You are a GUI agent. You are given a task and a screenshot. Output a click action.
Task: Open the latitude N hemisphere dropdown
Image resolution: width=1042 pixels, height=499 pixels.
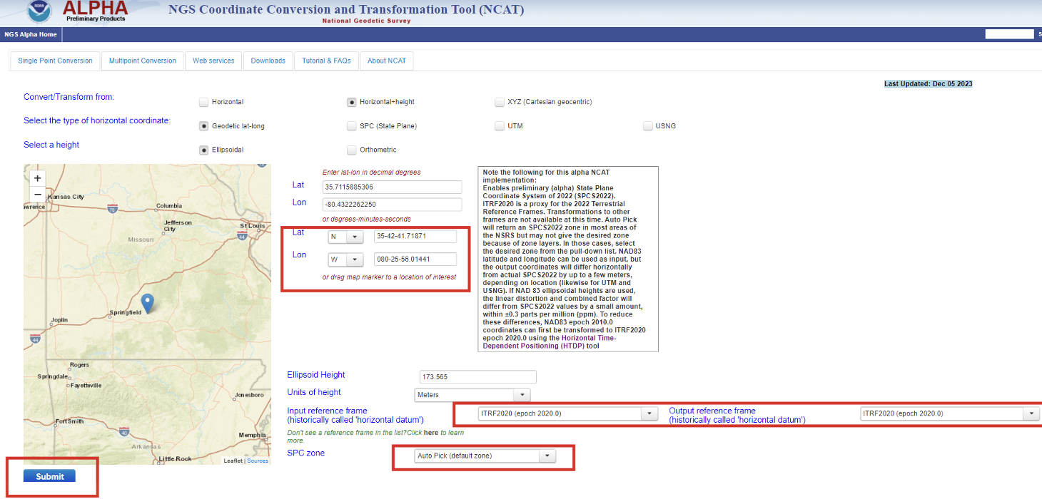345,237
